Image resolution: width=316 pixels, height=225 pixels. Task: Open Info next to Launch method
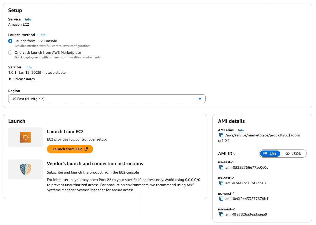42,35
